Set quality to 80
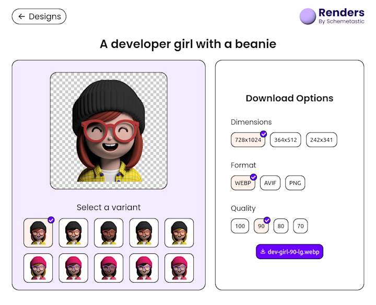Viewport: 376px width, 305px height. tap(281, 226)
